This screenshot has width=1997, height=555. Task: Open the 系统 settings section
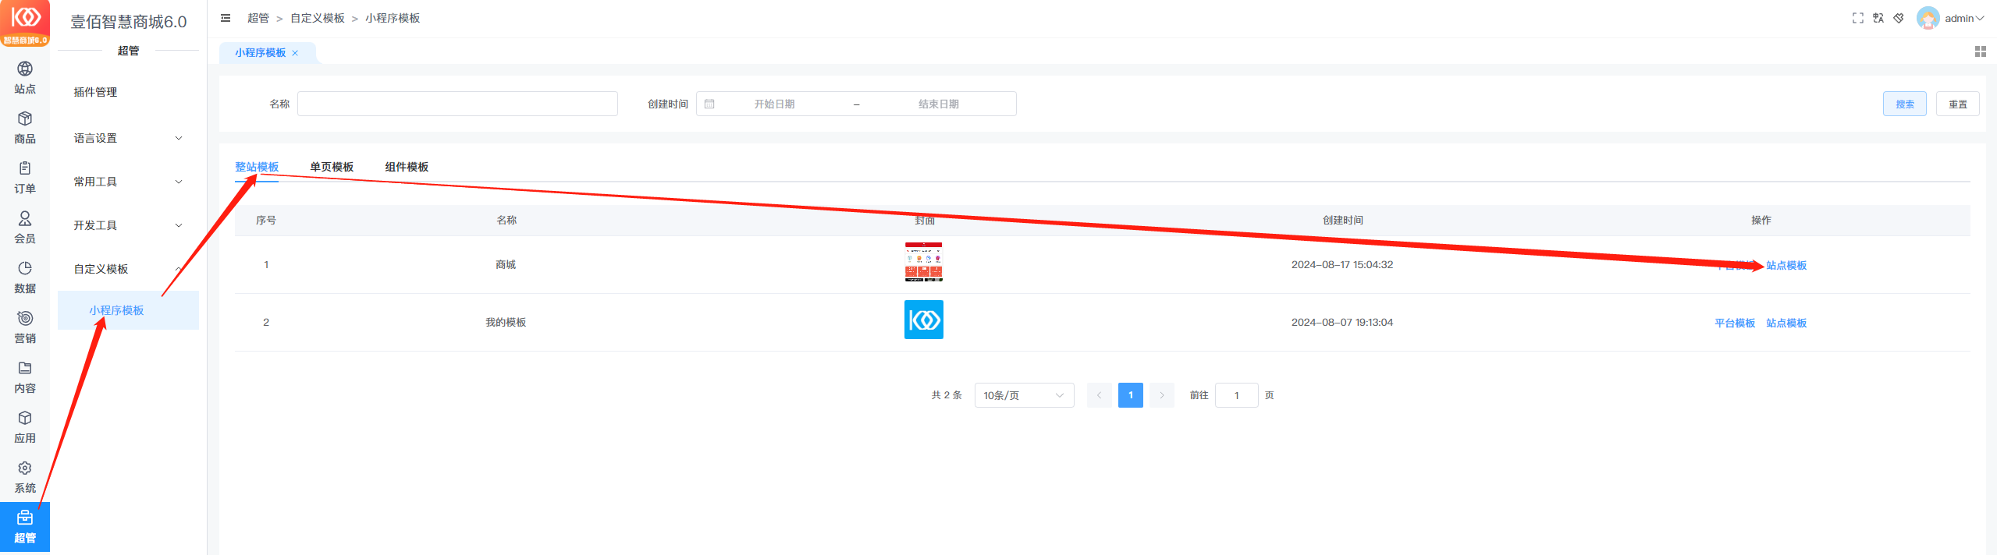pos(25,476)
